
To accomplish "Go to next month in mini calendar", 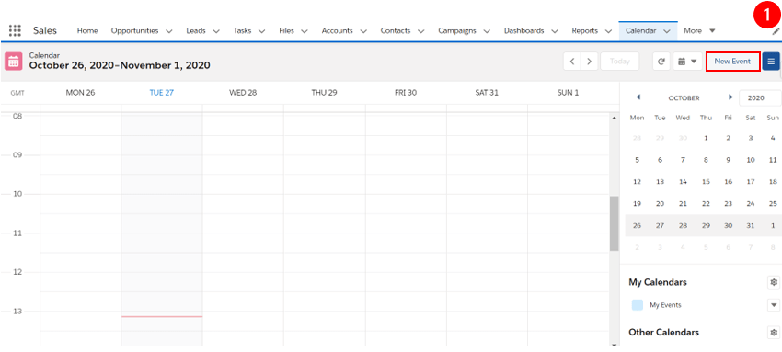I will click(x=730, y=97).
